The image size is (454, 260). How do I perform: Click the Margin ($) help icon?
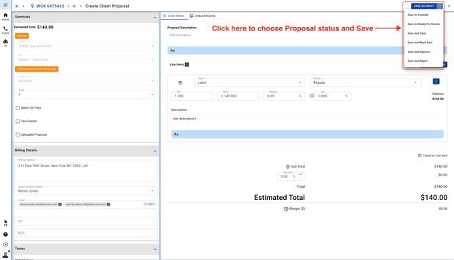(286, 209)
